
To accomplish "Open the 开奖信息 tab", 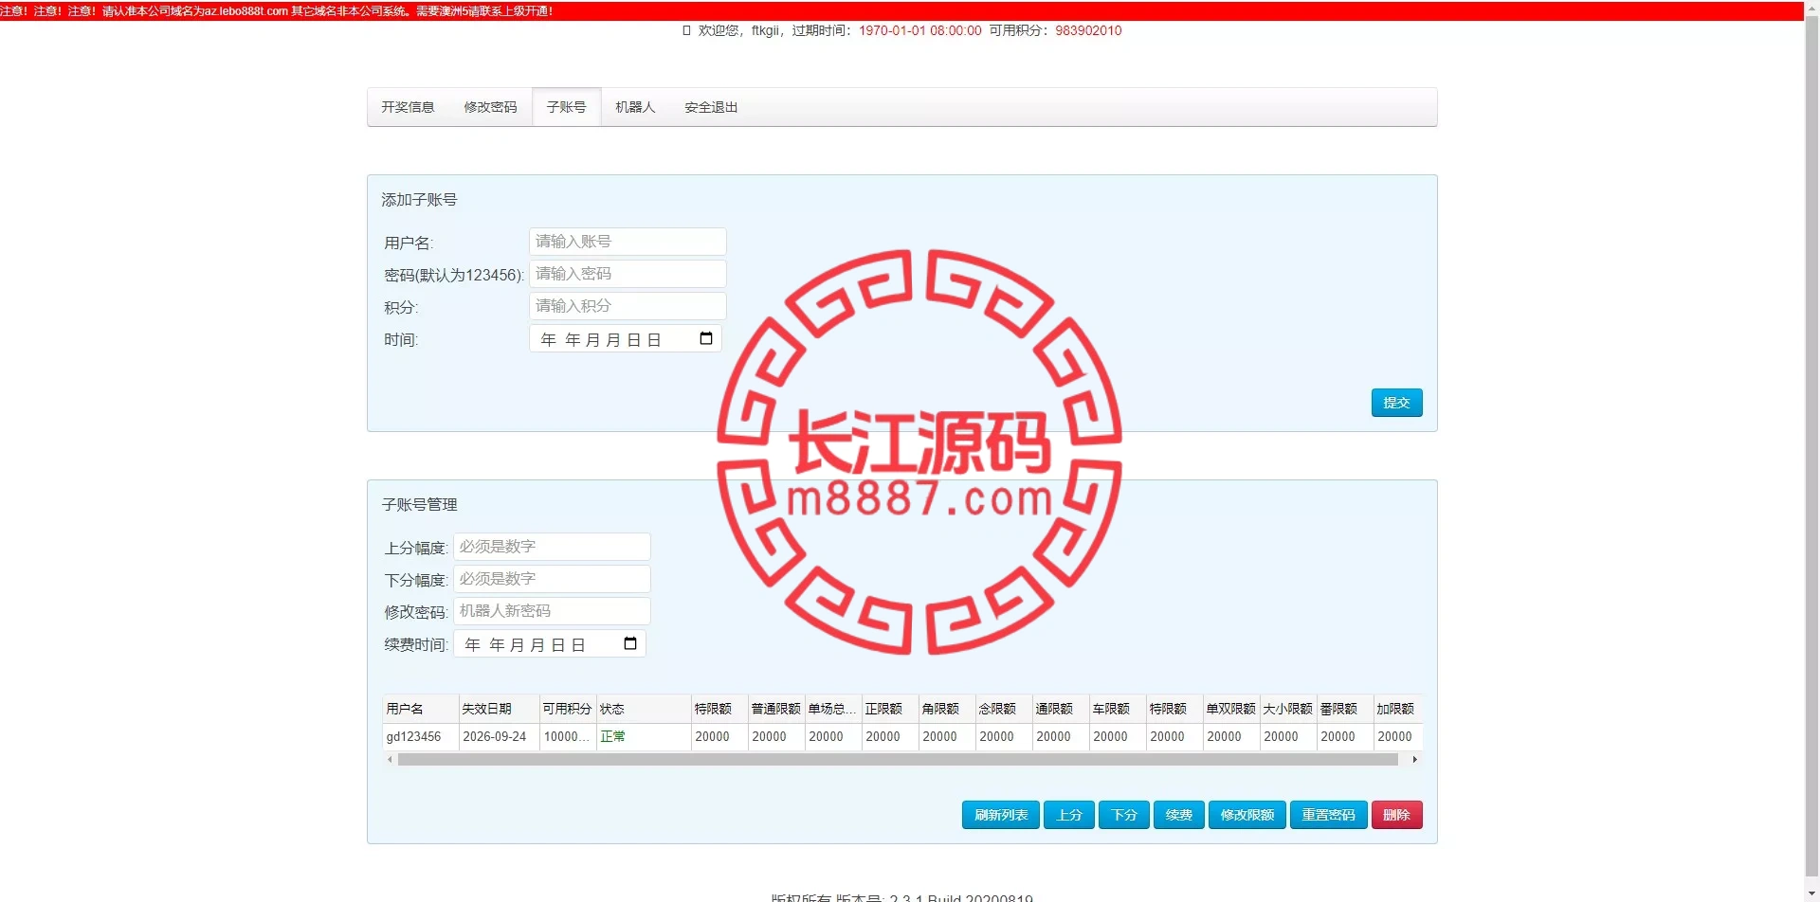I will pos(408,107).
